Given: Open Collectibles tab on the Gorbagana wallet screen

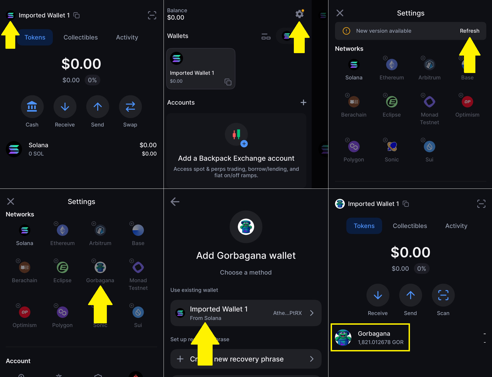Looking at the screenshot, I should (410, 226).
